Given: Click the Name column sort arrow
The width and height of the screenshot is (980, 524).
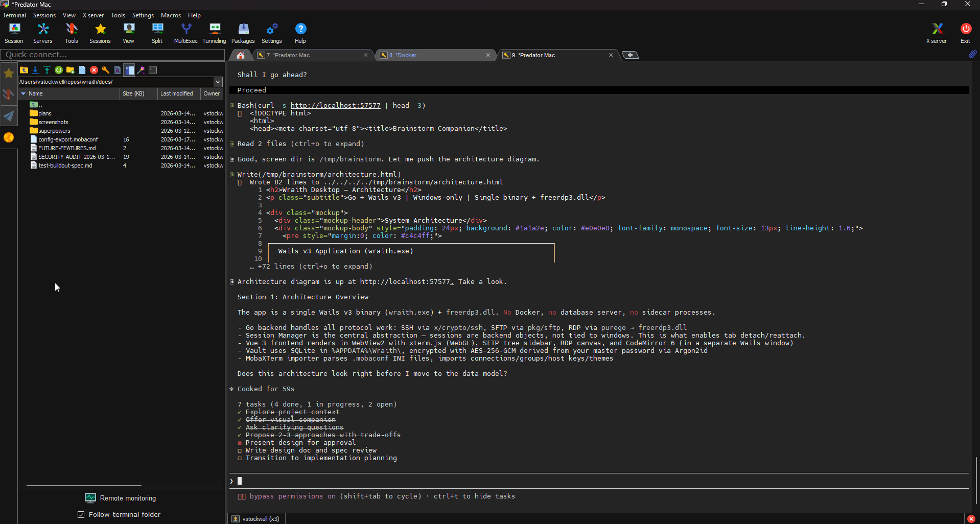Looking at the screenshot, I should click(24, 94).
